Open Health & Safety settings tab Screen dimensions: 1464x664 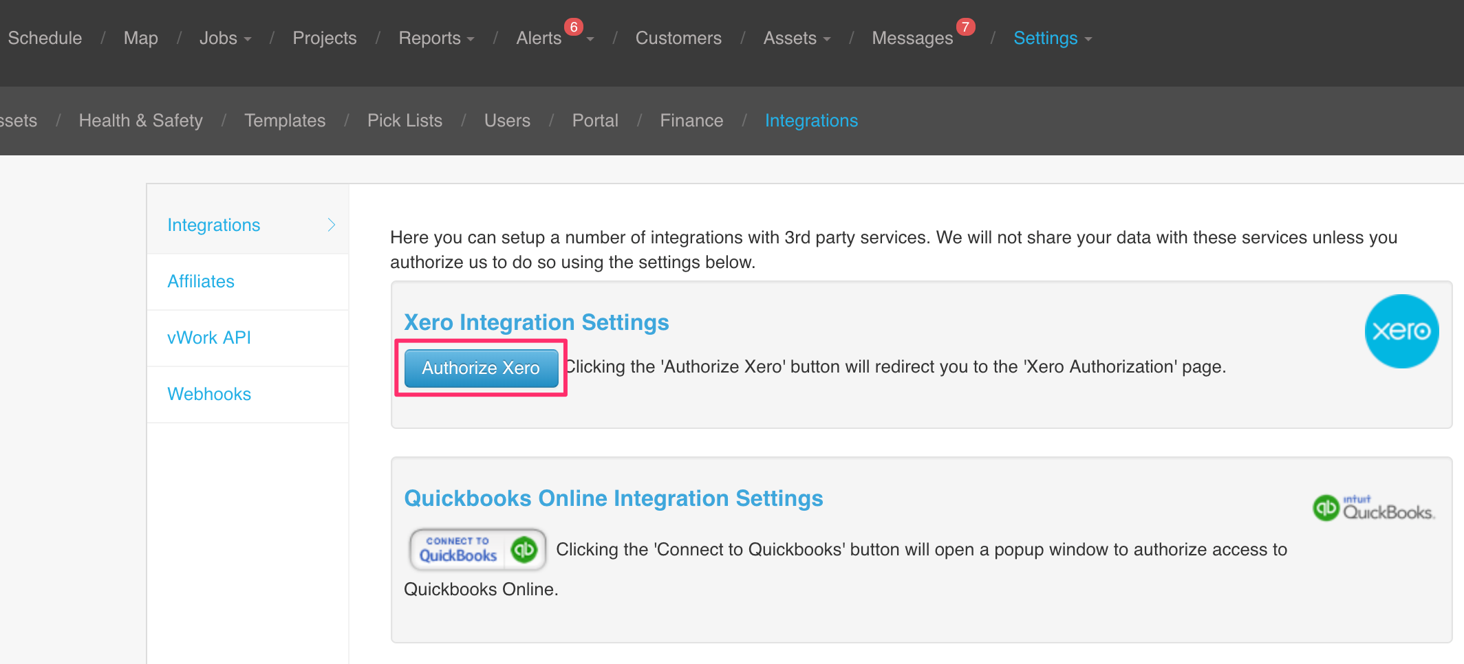tap(141, 121)
